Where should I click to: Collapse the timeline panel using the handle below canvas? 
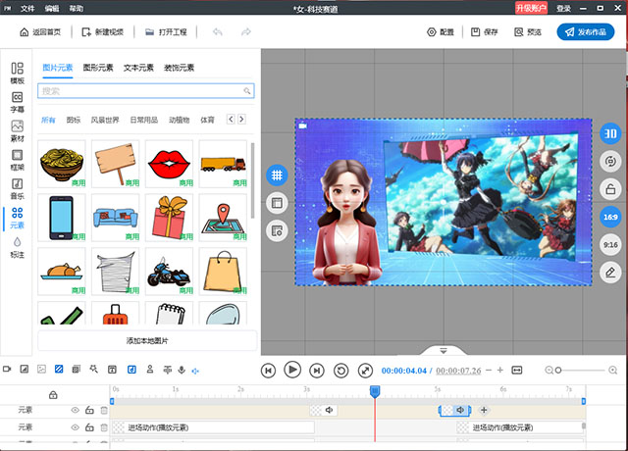tap(444, 350)
